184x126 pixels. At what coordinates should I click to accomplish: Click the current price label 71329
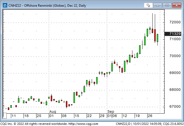click(x=173, y=34)
